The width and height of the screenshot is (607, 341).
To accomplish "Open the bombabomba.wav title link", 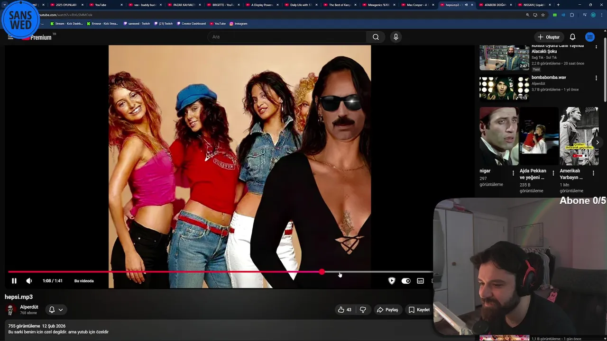I will coord(549,77).
